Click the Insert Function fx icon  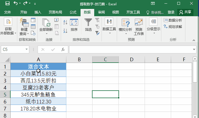pyautogui.click(x=63, y=49)
